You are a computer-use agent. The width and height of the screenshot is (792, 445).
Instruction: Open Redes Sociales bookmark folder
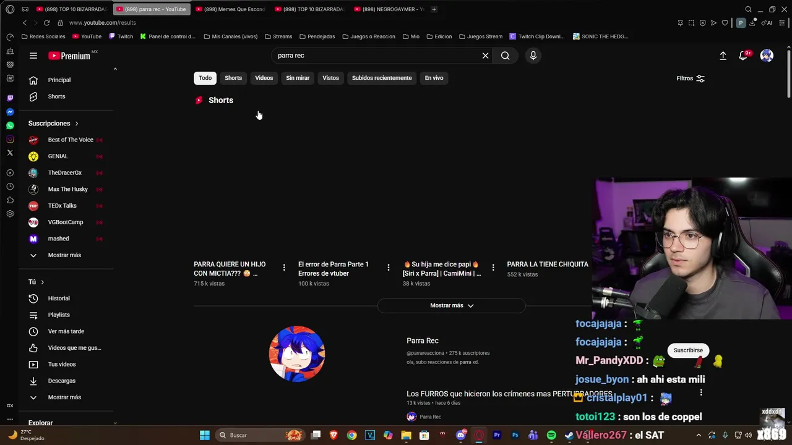(x=43, y=36)
